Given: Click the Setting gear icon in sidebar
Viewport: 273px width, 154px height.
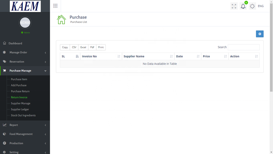Looking at the screenshot, I should (x=4, y=152).
